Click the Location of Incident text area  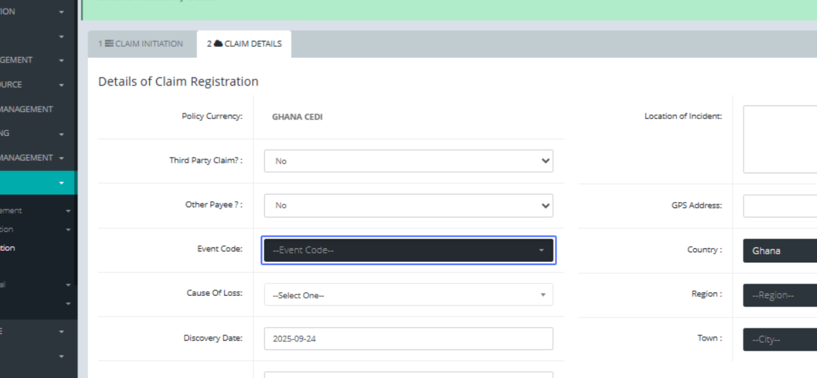780,139
